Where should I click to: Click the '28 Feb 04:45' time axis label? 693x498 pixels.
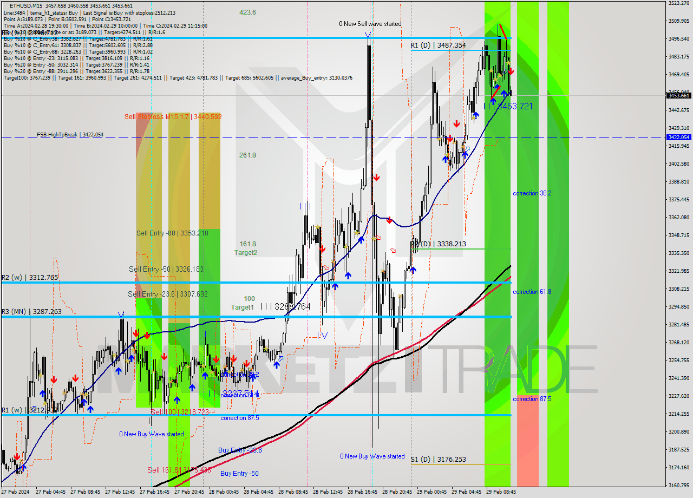click(259, 493)
